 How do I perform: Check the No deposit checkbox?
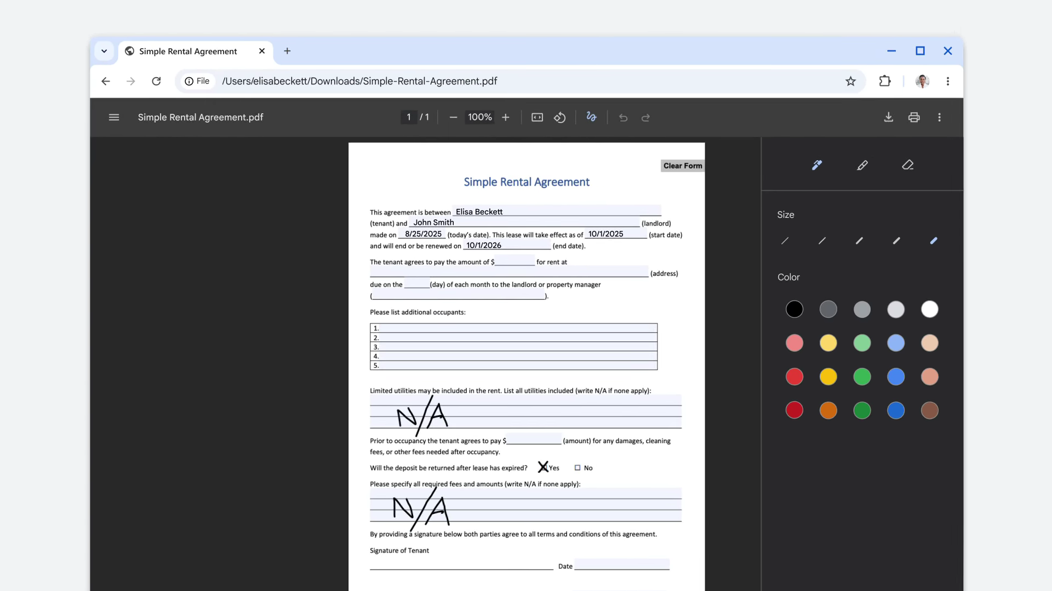(x=577, y=468)
